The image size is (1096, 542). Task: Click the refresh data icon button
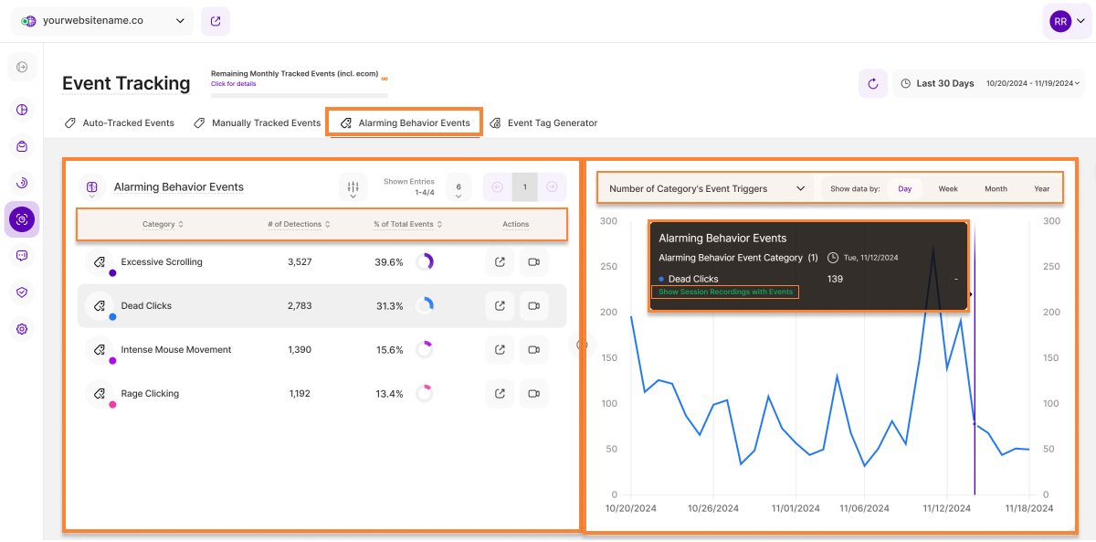(872, 83)
